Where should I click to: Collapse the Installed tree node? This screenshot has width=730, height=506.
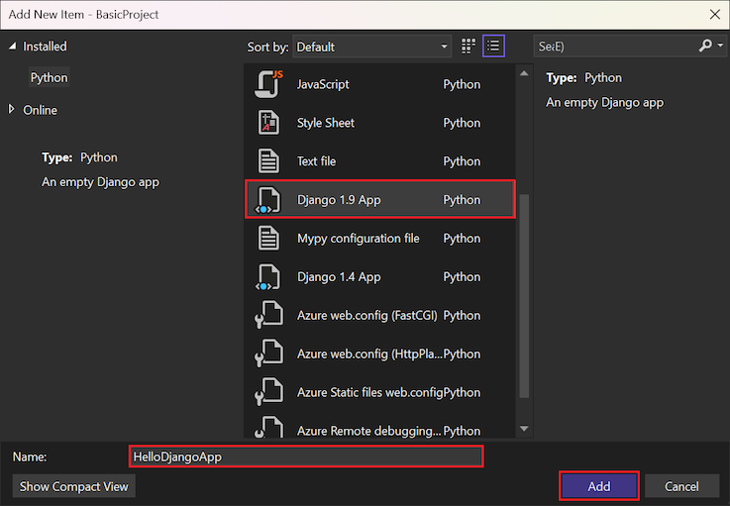point(12,47)
